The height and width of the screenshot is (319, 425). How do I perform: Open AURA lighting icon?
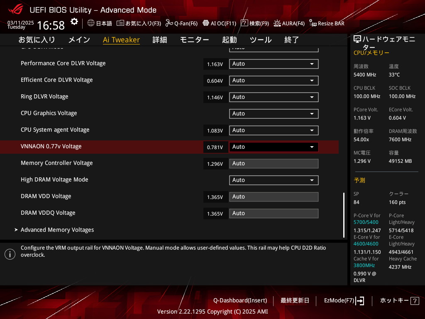click(x=277, y=23)
